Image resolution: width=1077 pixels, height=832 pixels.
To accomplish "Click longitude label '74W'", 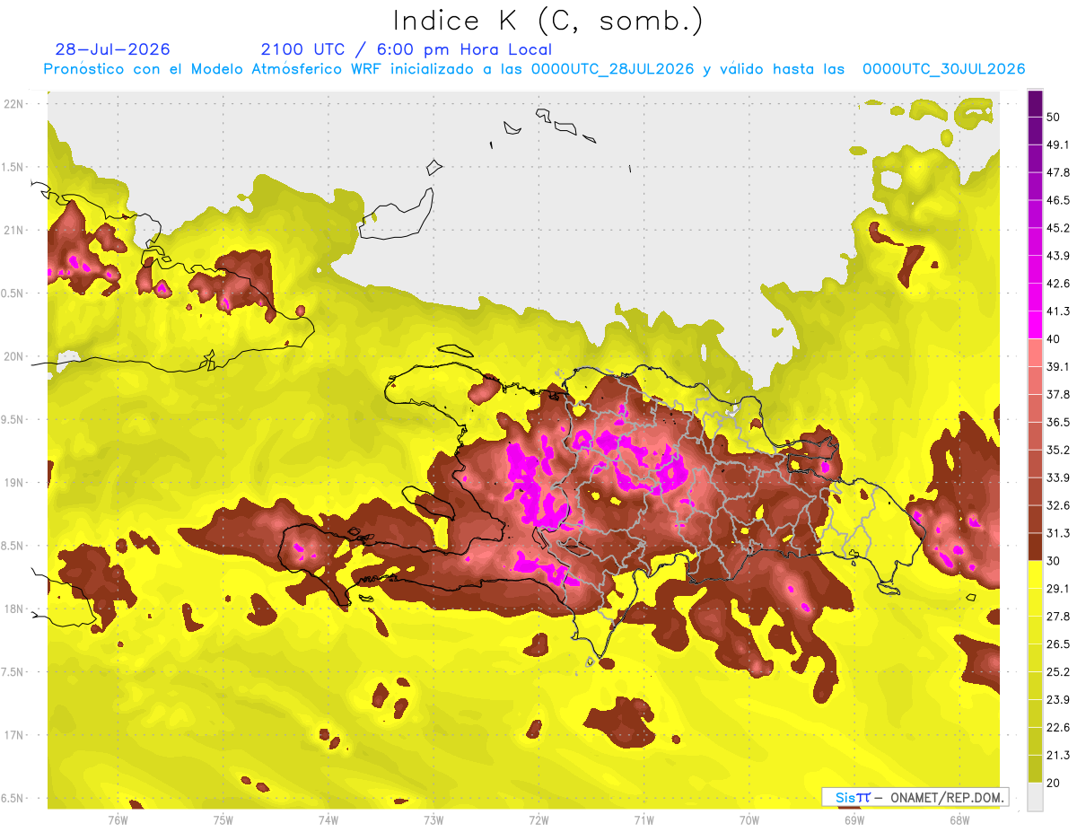I will click(x=328, y=819).
